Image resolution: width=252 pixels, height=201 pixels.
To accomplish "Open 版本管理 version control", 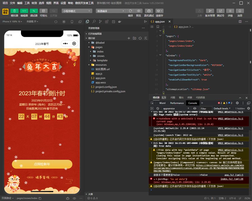I will click(210, 11).
